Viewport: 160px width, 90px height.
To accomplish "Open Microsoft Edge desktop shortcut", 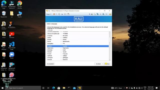I will pyautogui.click(x=4, y=4).
